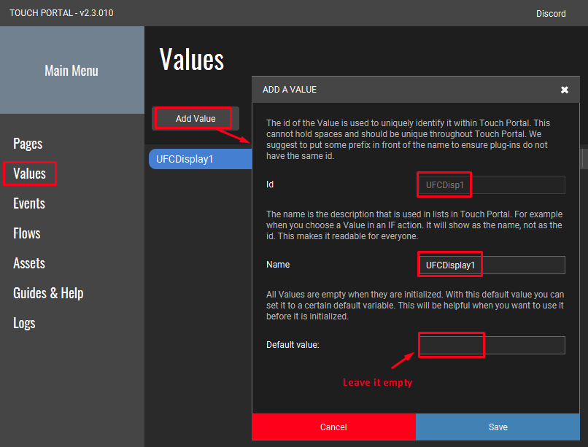
Task: Close the Add a Value dialog
Action: click(565, 90)
